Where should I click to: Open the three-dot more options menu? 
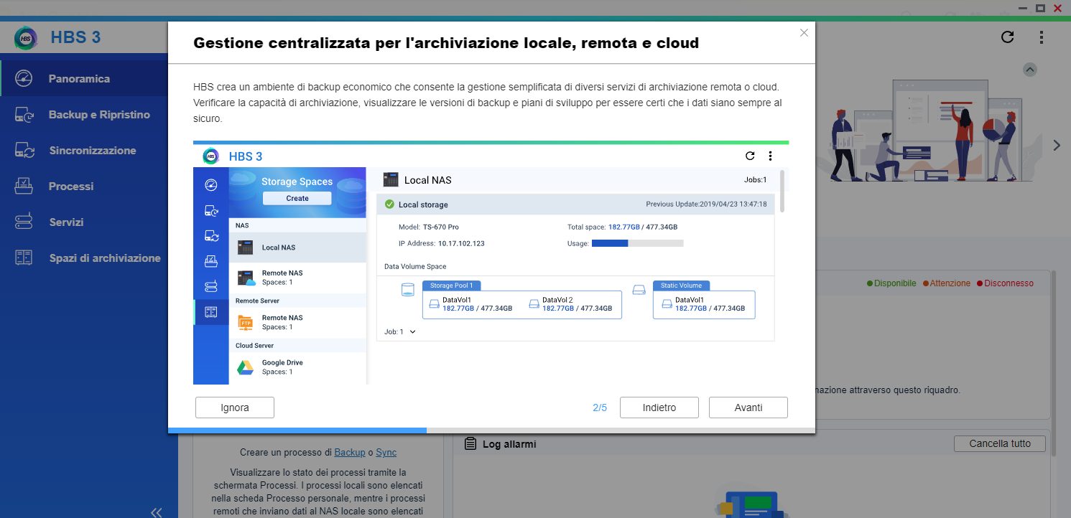[x=1042, y=37]
